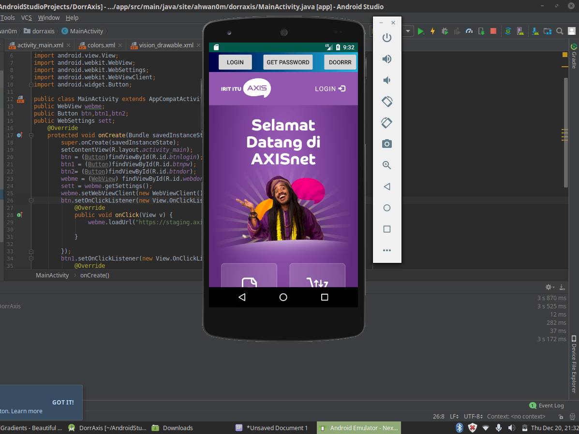Rotate emulator left using rotate icon
The height and width of the screenshot is (434, 579).
[x=386, y=101]
